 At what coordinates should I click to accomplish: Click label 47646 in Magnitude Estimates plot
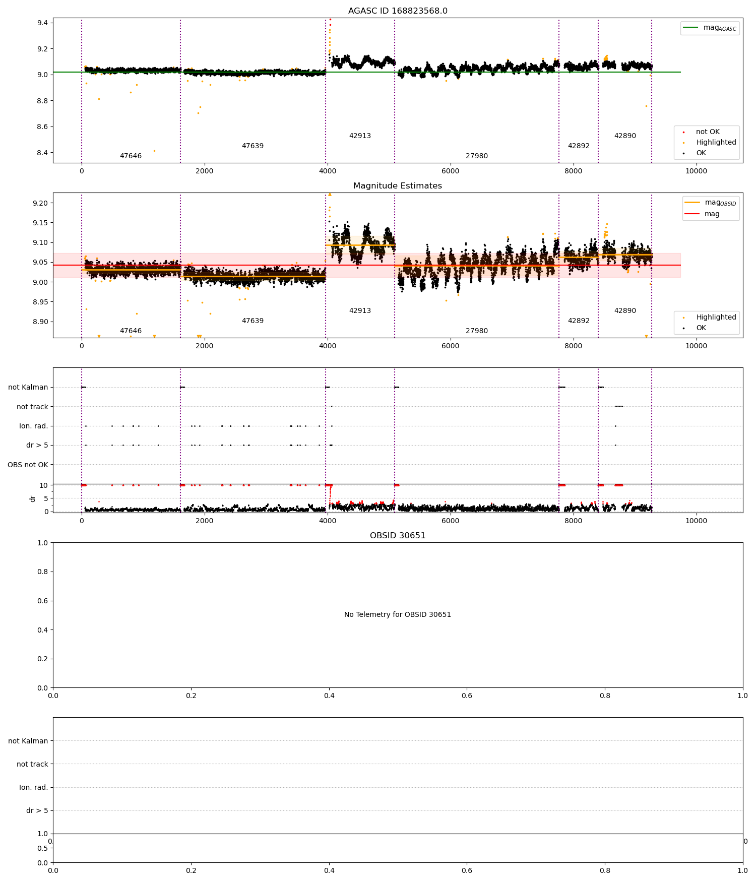[x=131, y=331]
